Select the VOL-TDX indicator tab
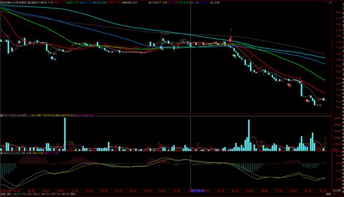 pos(27,194)
